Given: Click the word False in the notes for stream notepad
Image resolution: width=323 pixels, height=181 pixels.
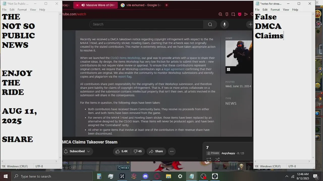Looking at the screenshot, I should pyautogui.click(x=266, y=17).
